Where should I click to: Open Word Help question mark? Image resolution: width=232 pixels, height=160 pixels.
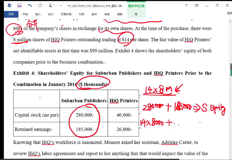coord(186,6)
